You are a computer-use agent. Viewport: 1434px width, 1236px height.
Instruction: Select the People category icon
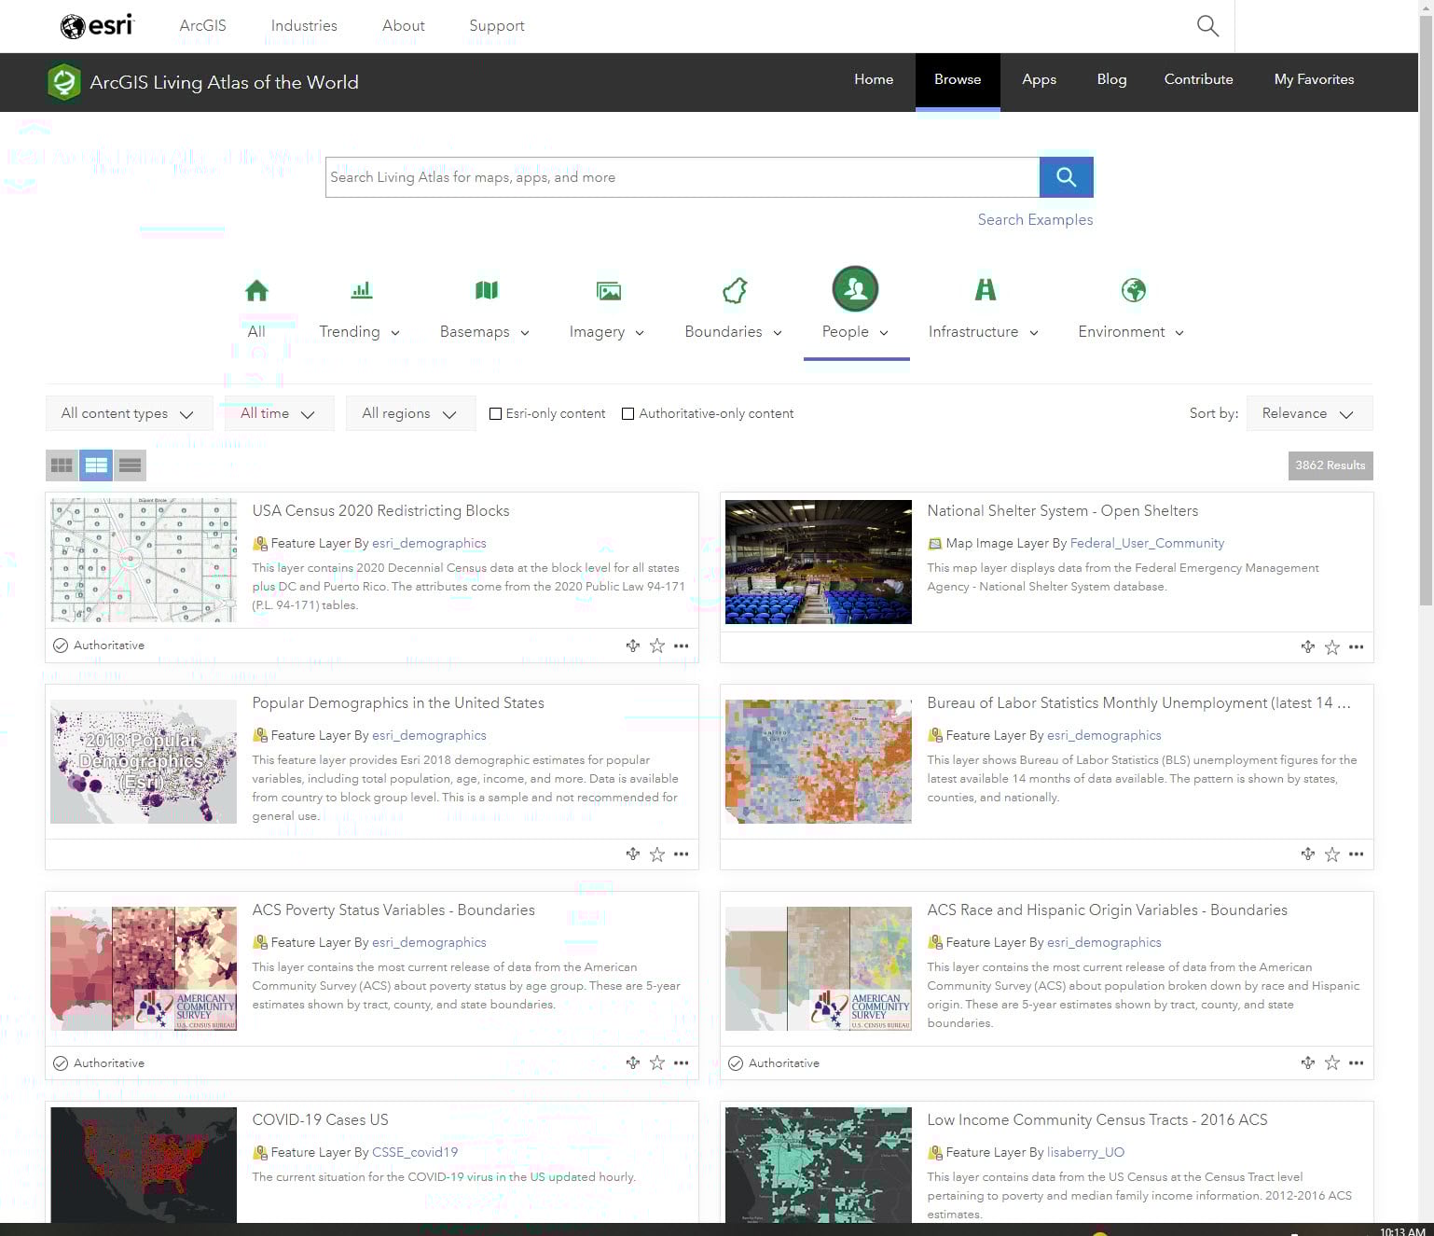855,289
